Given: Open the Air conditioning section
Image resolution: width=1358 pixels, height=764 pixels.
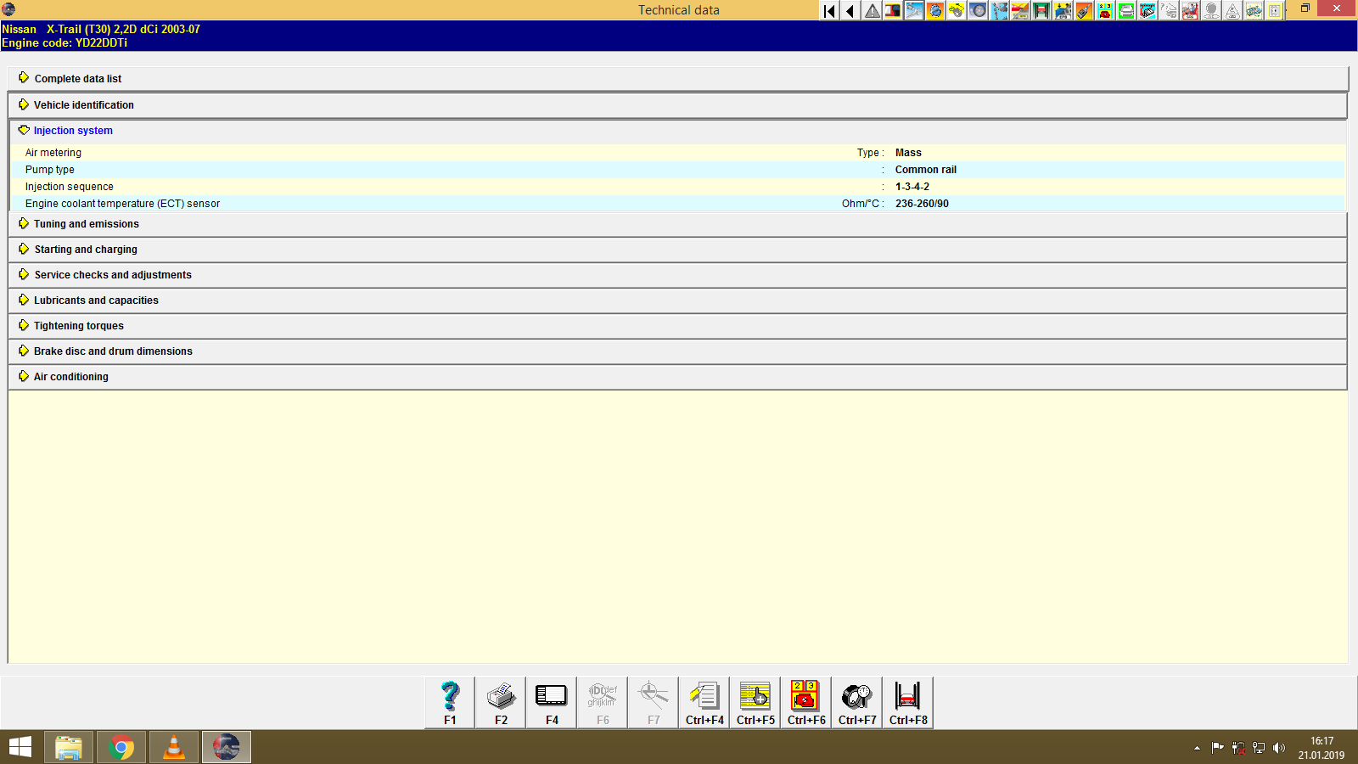Looking at the screenshot, I should 70,376.
